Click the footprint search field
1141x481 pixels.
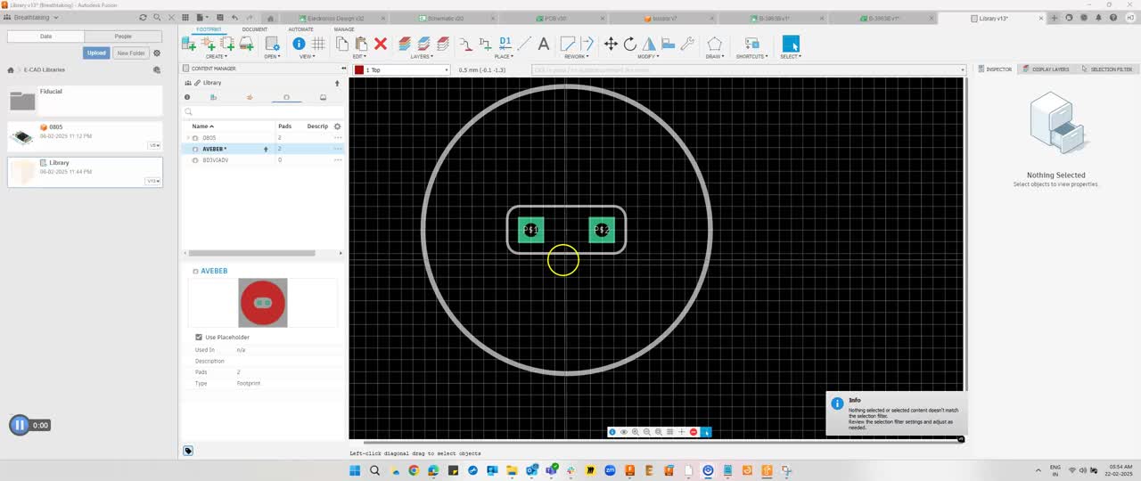[263, 112]
